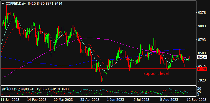Click the triangle arrow beside COPPER,Daily
This screenshot has width=210, height=103.
point(3,4)
